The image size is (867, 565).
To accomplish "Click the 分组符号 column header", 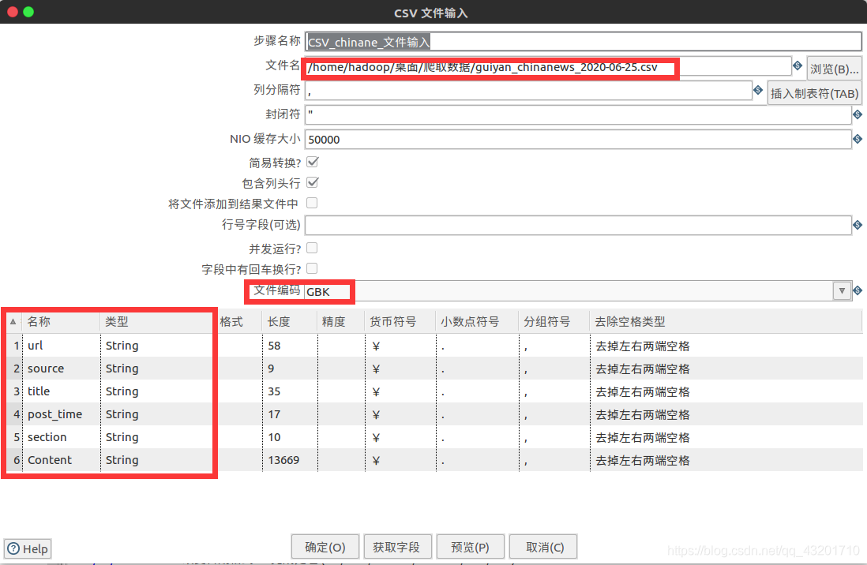I will 554,321.
